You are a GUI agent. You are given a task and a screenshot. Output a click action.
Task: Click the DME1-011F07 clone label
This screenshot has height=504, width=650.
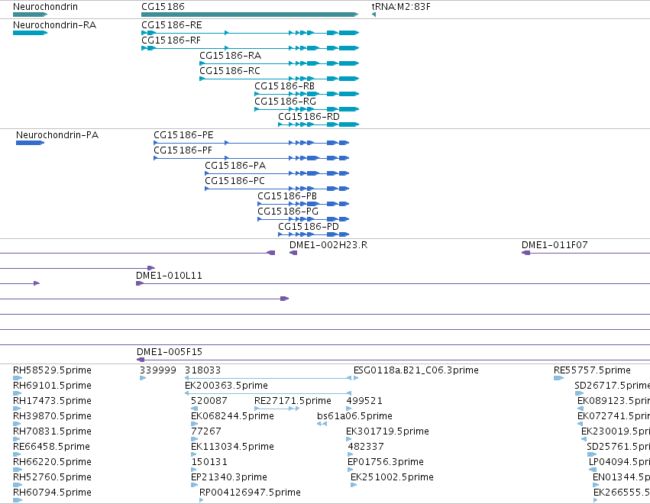555,245
